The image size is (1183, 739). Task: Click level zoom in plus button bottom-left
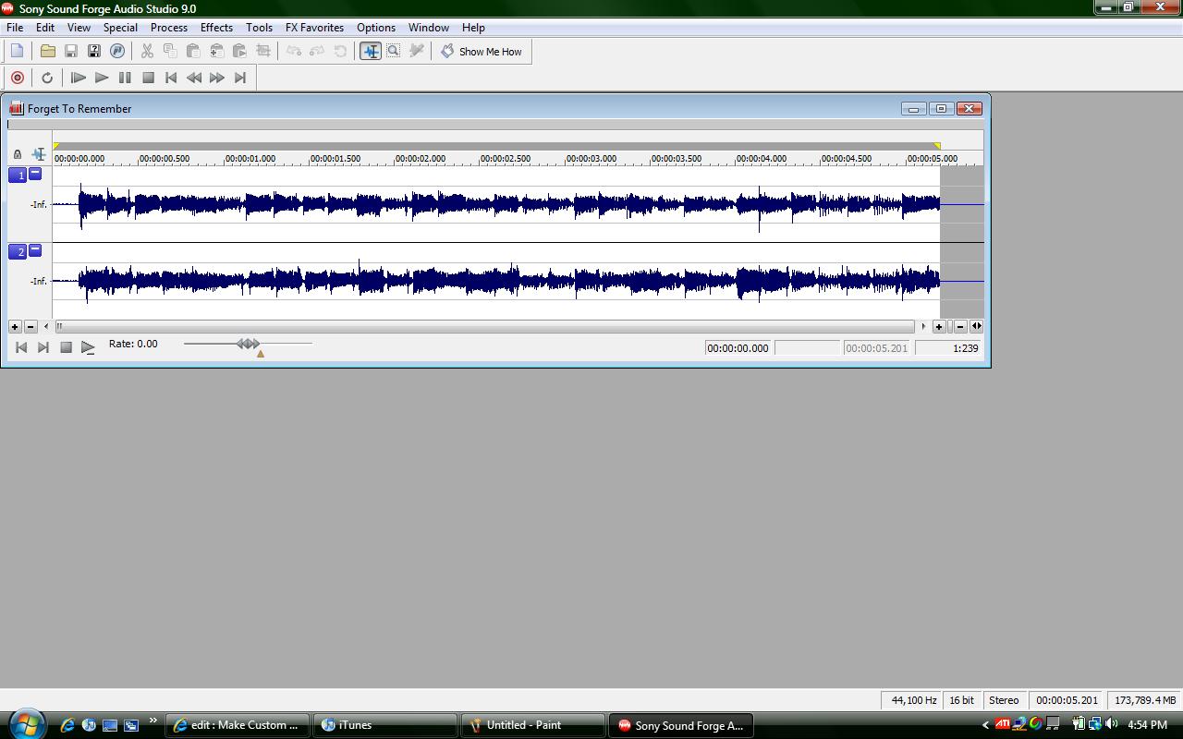[x=15, y=326]
